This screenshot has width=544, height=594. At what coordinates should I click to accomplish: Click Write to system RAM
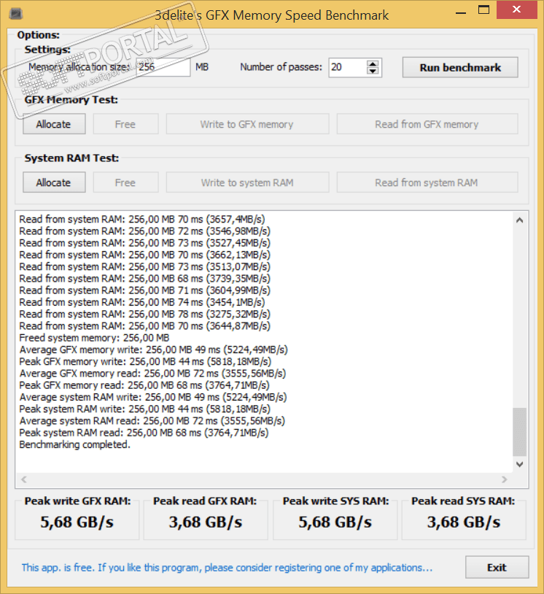[247, 182]
